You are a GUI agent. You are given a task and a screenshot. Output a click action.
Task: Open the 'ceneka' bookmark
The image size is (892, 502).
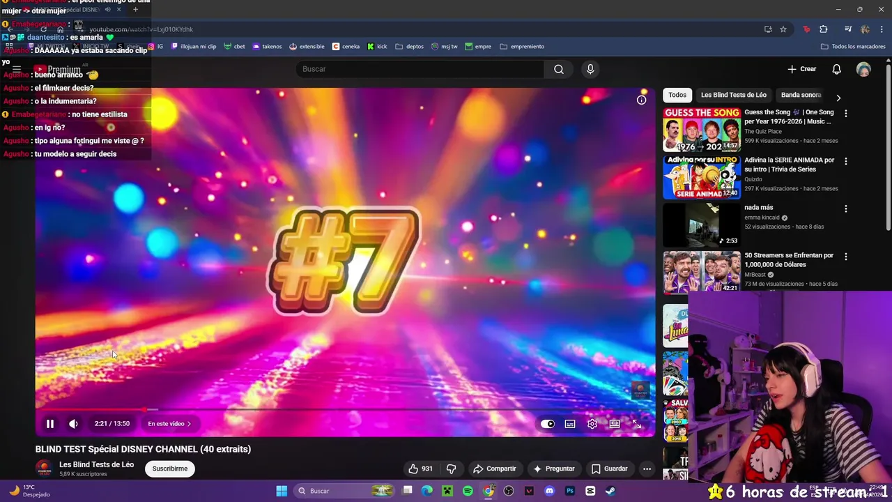(x=346, y=47)
